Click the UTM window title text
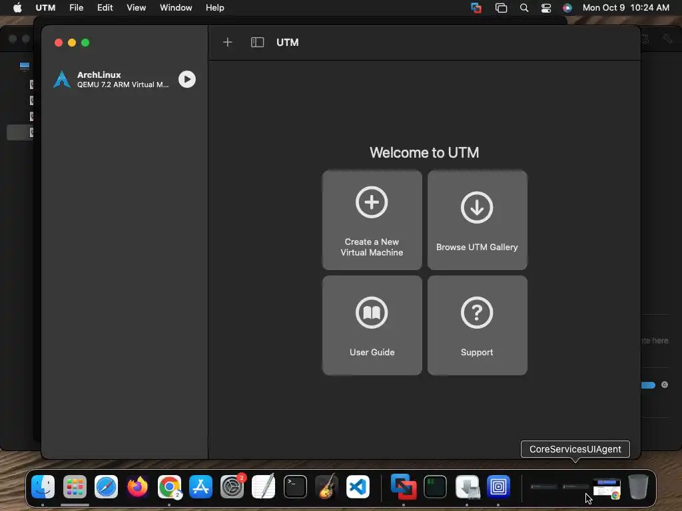Screen dimensions: 682x511 coord(288,42)
